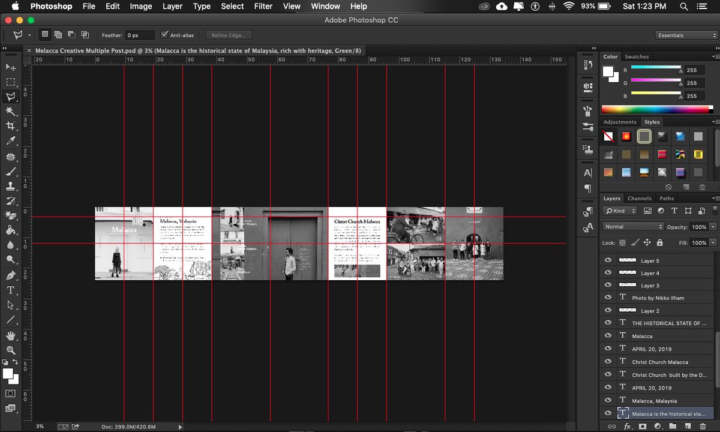Click the Add layer style fx icon
Screen dimensions: 720x432
pyautogui.click(x=628, y=426)
